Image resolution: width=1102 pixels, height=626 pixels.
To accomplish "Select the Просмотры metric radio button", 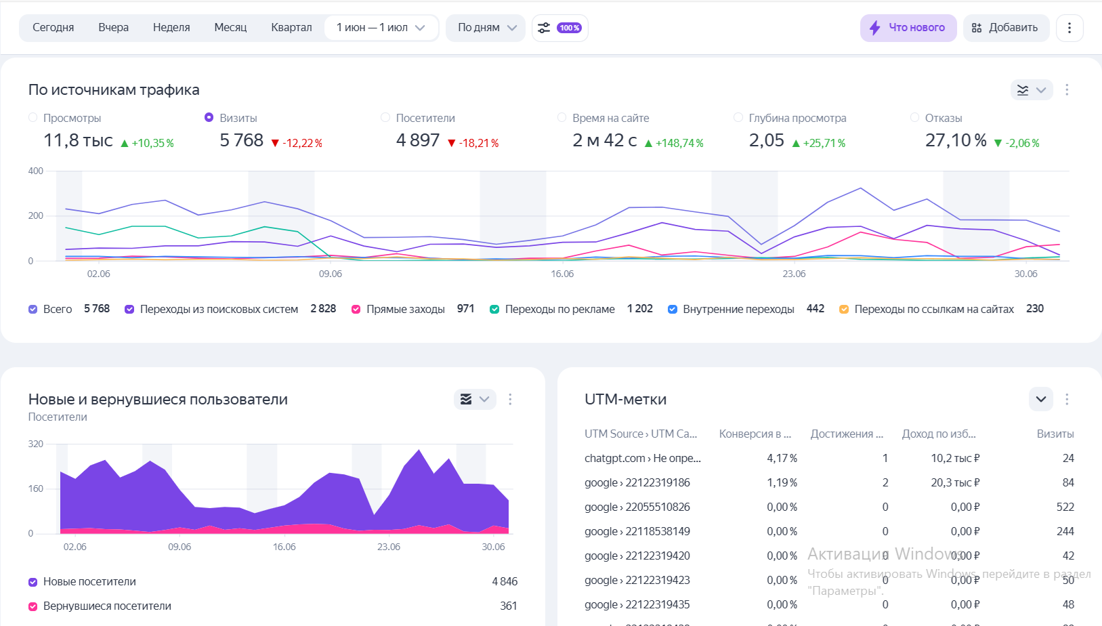I will [33, 118].
